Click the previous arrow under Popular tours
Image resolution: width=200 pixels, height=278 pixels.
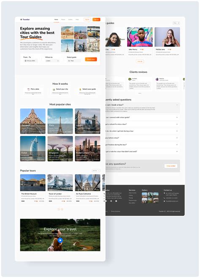tap(58, 209)
